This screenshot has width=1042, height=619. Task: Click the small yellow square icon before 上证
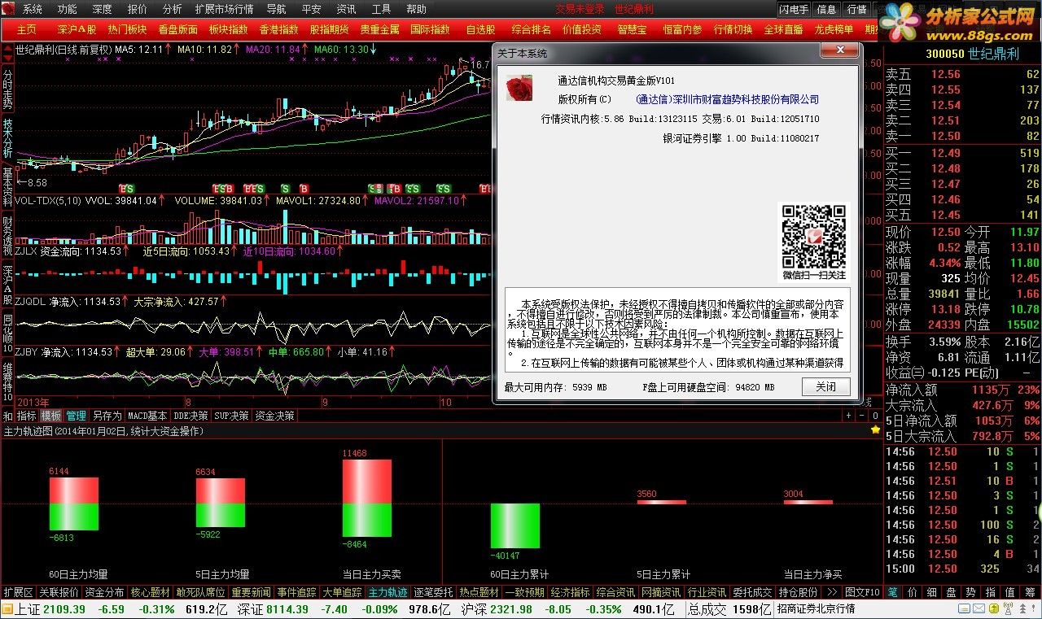tap(7, 609)
